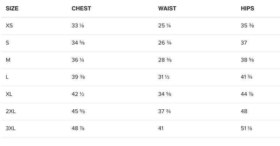
Task: Click waist value 41 for 3XL
Action: [x=161, y=129]
